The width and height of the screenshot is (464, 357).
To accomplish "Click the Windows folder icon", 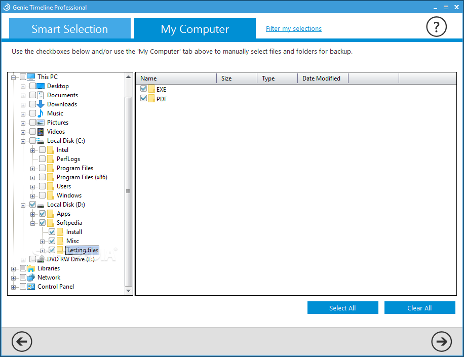I will coord(50,195).
